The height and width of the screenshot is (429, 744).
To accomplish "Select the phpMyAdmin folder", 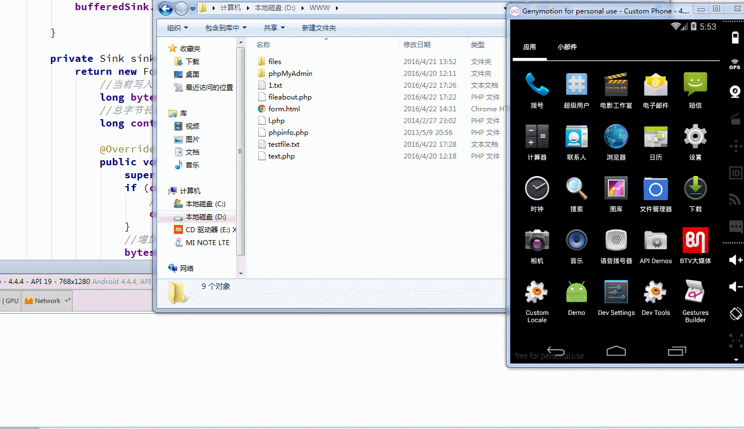I will click(290, 73).
